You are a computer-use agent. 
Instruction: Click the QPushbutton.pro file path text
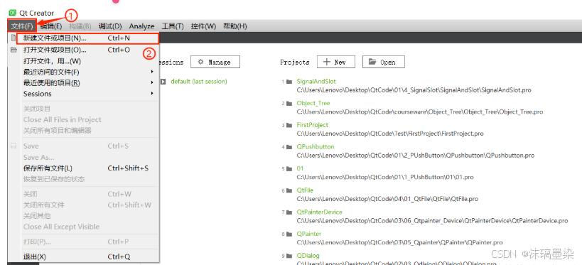pyautogui.click(x=415, y=156)
